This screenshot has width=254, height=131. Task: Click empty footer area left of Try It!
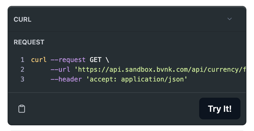109,109
